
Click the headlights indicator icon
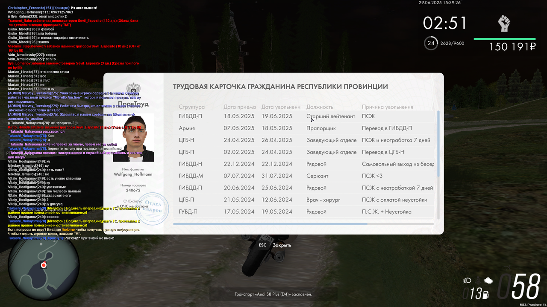point(468,281)
